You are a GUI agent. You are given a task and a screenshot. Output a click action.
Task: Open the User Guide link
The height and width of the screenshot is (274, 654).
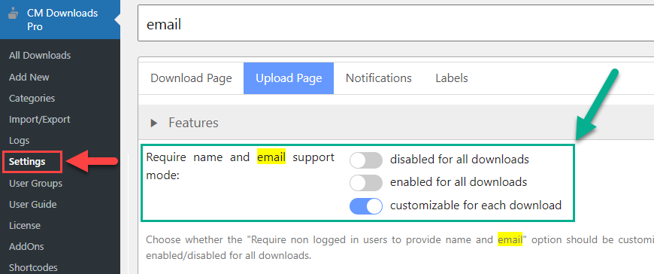[x=32, y=205]
